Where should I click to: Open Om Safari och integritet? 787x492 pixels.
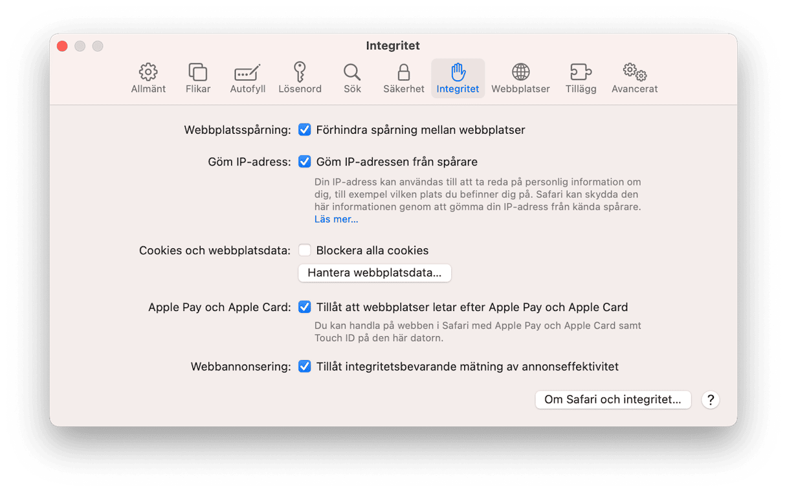[x=613, y=400]
